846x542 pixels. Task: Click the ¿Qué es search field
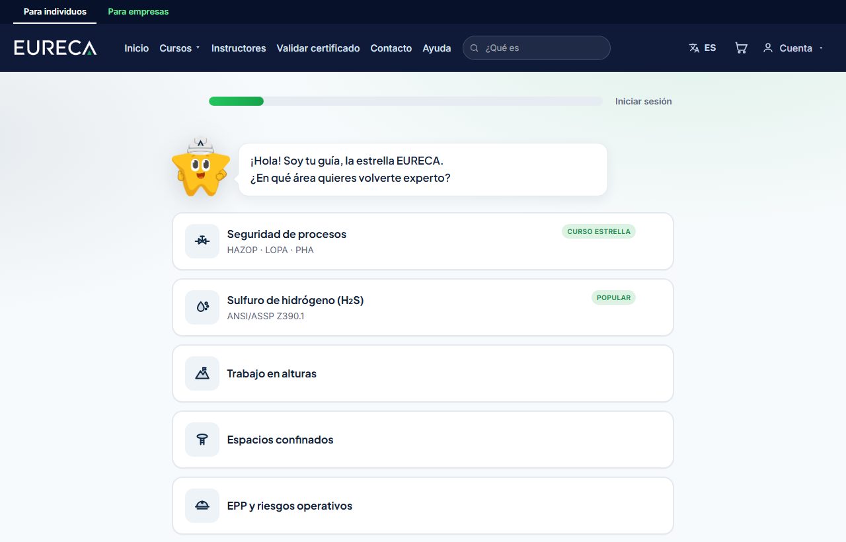point(536,48)
